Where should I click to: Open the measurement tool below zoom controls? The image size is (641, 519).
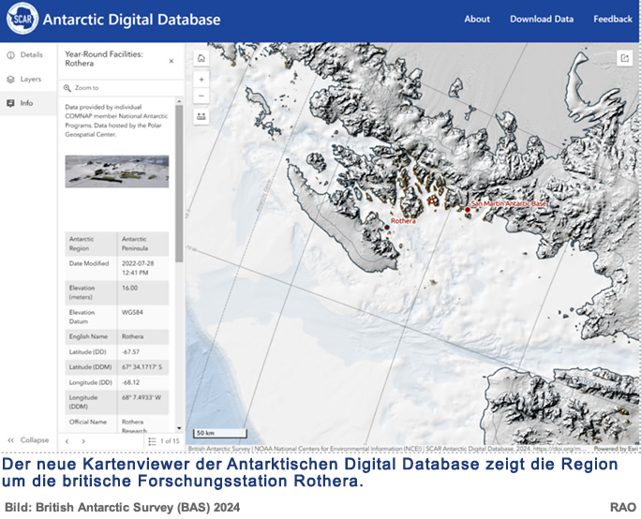click(201, 117)
